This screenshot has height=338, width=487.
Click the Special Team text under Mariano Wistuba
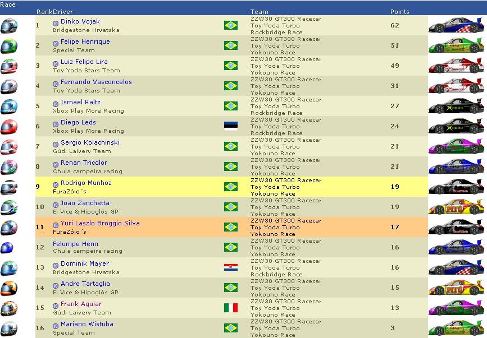click(x=74, y=333)
